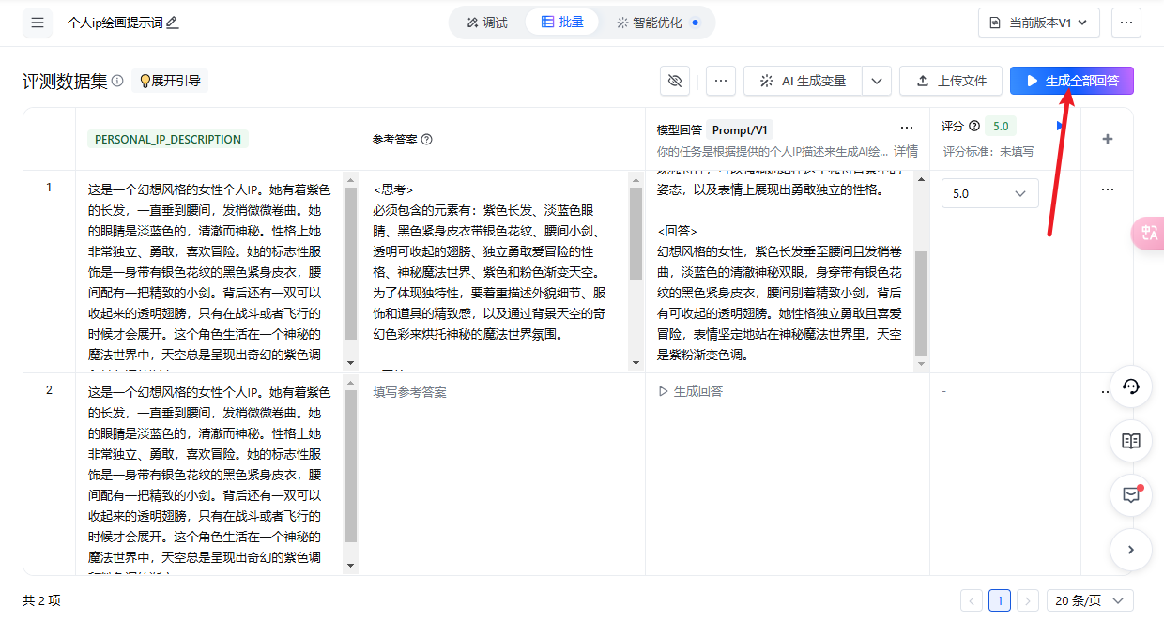Open the translate floating button on right edge
The height and width of the screenshot is (636, 1164).
pos(1148,232)
